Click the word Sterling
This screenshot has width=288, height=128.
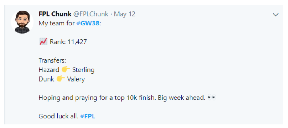point(83,70)
